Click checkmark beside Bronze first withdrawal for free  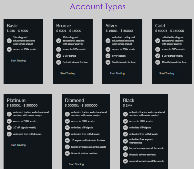tap(58, 62)
